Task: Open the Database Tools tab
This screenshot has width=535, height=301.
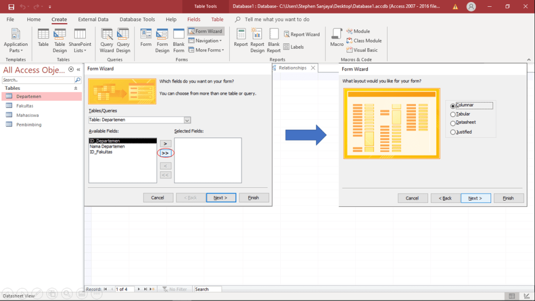Action: pyautogui.click(x=137, y=19)
